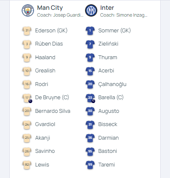Click Çalhanoğlu's number 20 shirt icon
170x178 pixels.
coord(90,84)
